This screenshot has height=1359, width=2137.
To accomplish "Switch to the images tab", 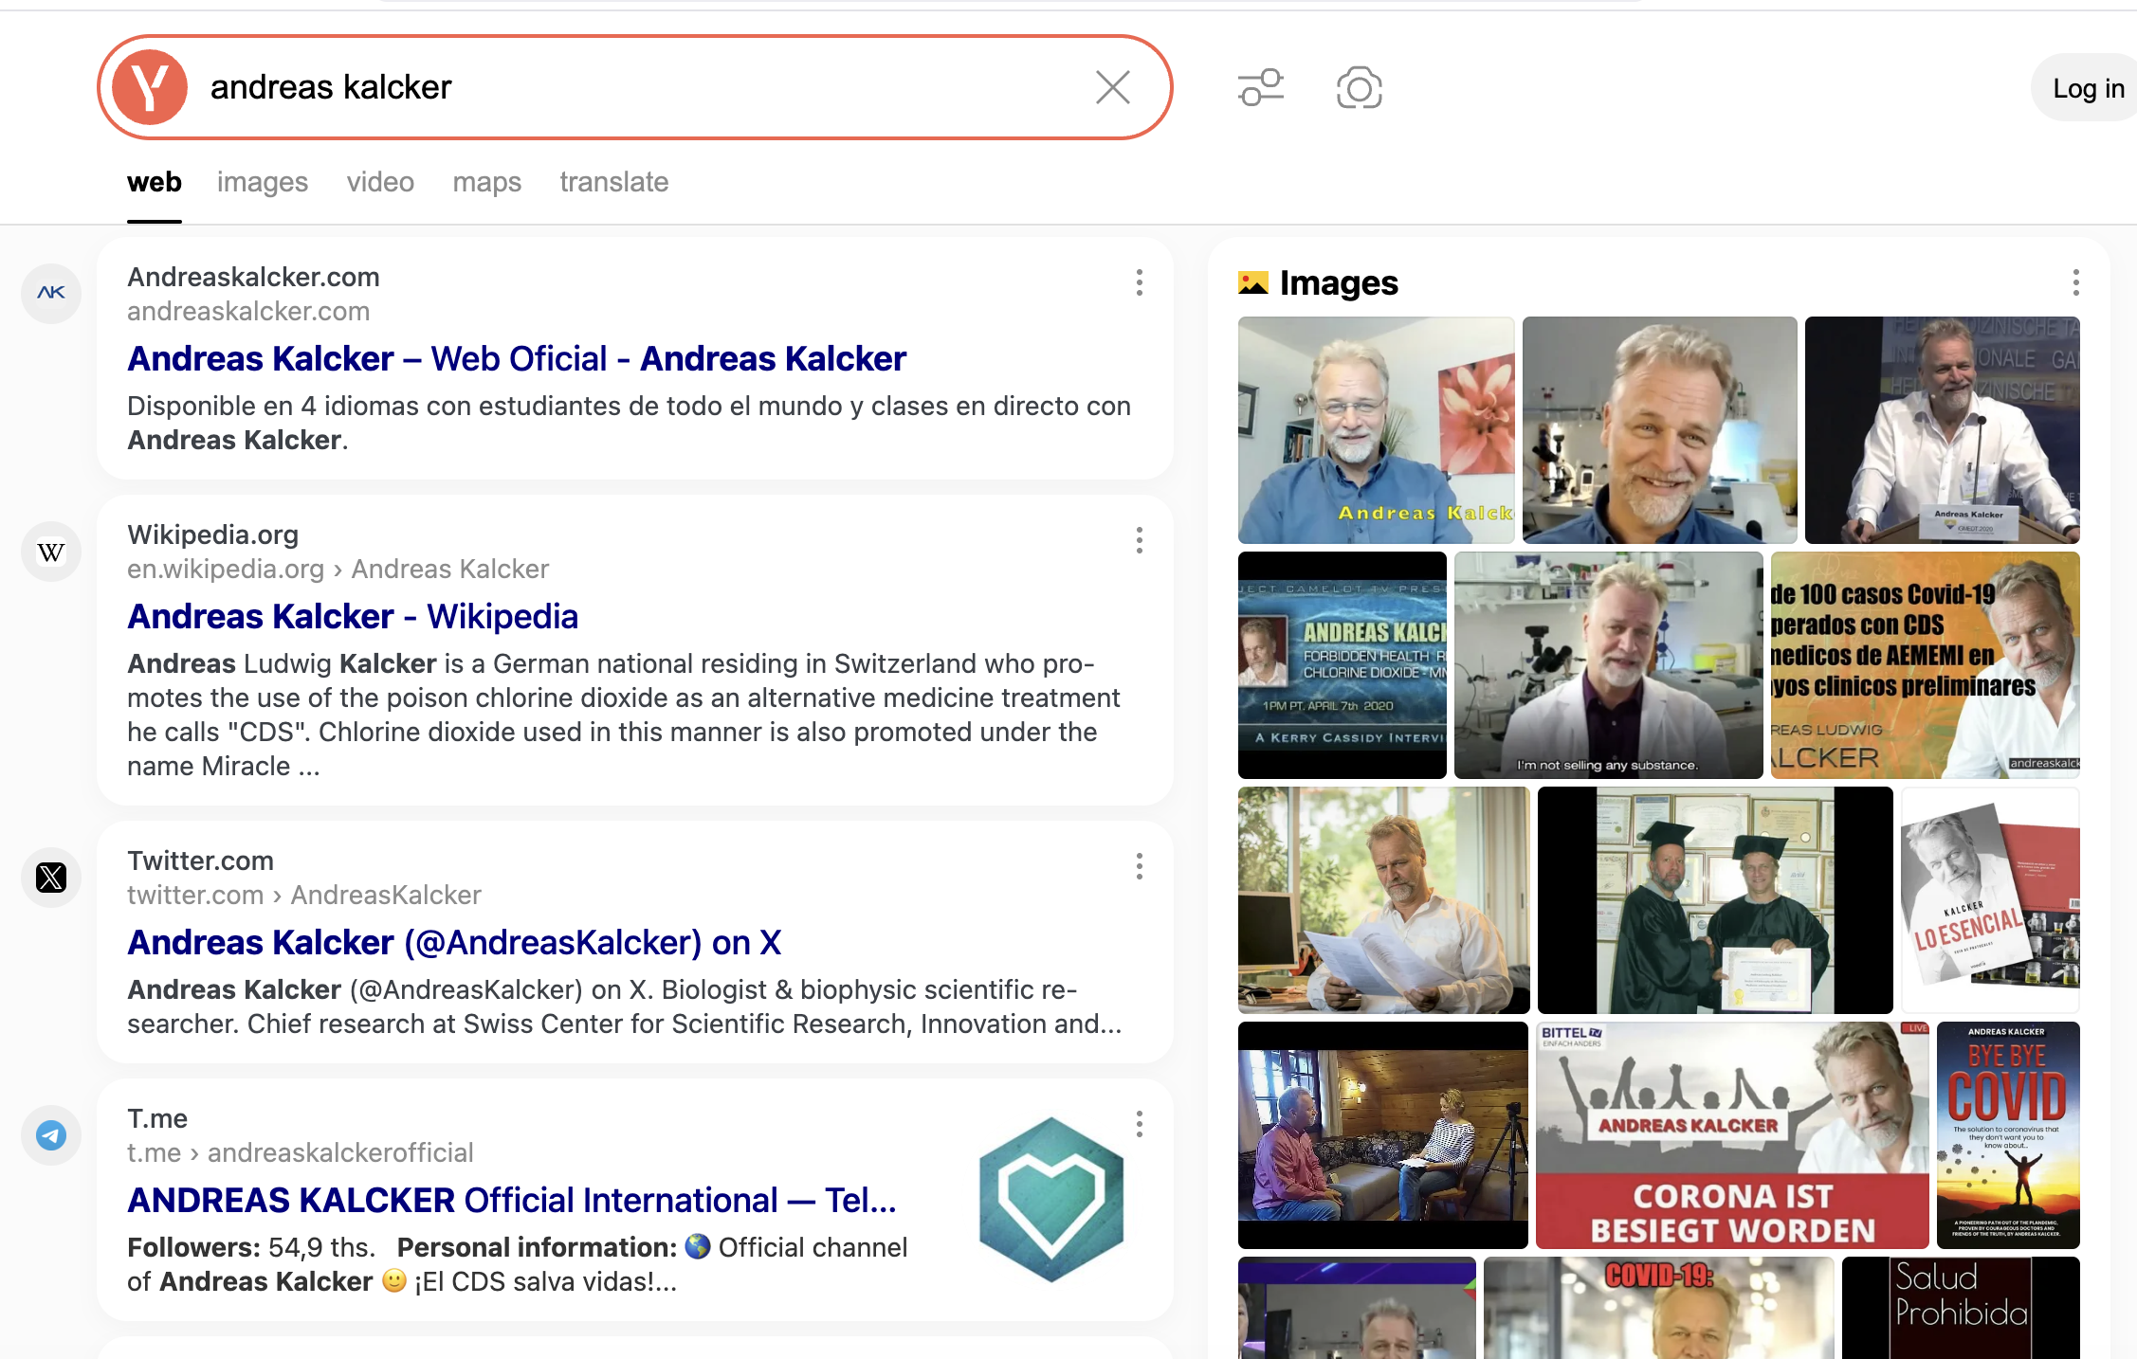I will (262, 182).
